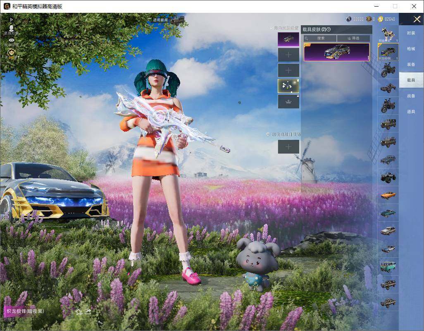424x331 pixels.
Task: Go to the 战备 tab
Action: 411,96
